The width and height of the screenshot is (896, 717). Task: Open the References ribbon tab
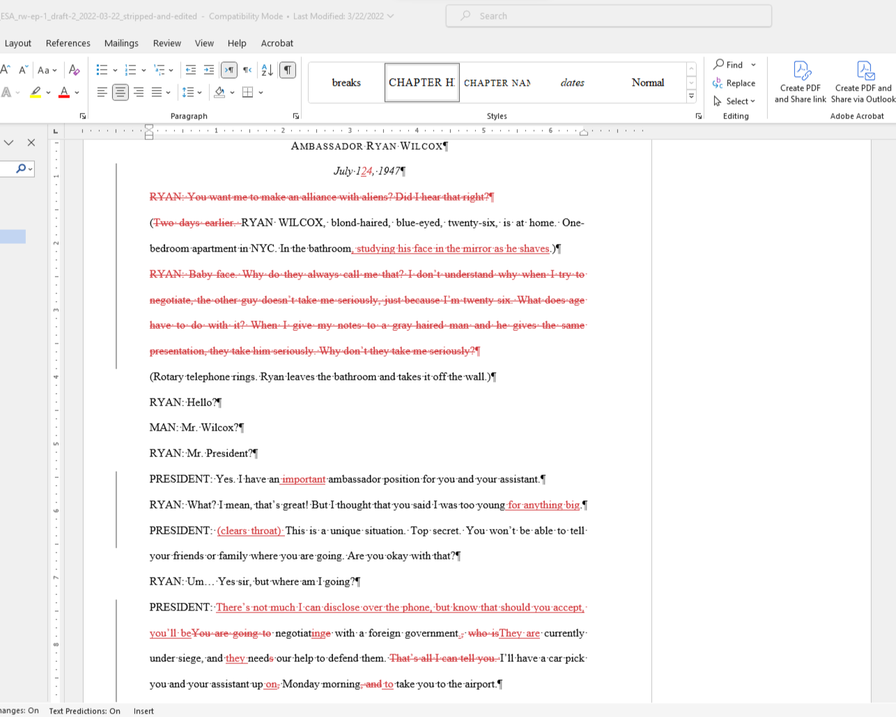68,43
